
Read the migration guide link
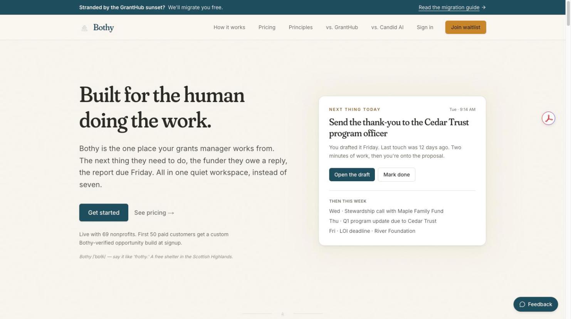coord(449,7)
